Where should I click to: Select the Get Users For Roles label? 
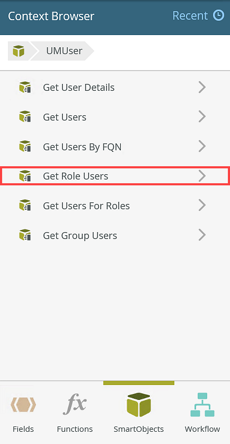86,206
